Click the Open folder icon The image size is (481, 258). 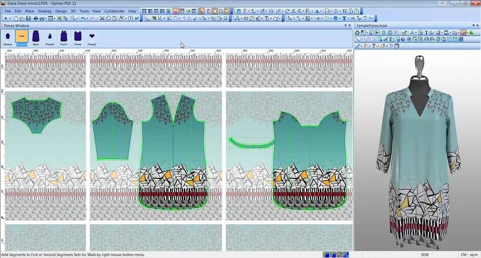[22, 18]
